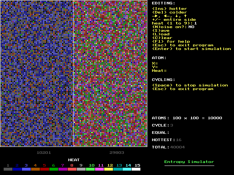Image resolution: width=234 pixels, height=175 pixels.
Task: Click the (L)oad option
Action: (161, 34)
